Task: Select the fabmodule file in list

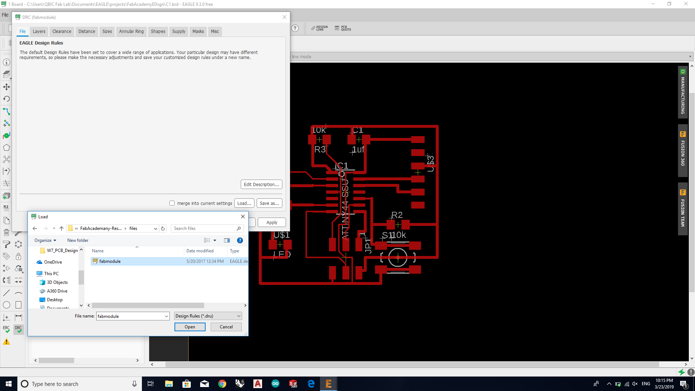Action: (110, 261)
